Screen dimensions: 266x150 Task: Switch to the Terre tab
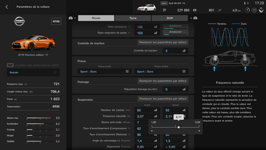pos(133,18)
